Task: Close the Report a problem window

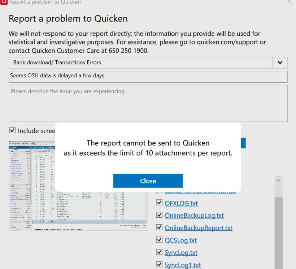Action: (x=289, y=2)
